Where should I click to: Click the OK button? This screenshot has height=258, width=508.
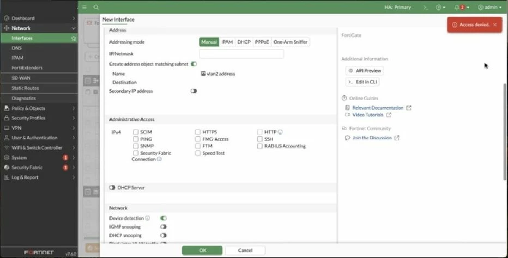pyautogui.click(x=202, y=250)
